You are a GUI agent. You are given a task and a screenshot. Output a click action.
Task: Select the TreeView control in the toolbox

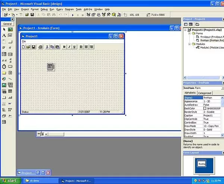click(x=4, y=110)
